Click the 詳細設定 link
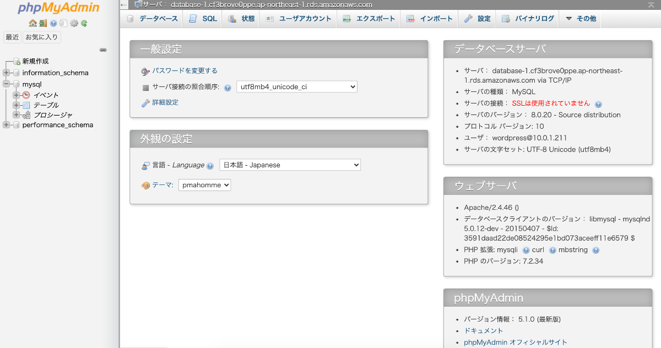This screenshot has width=661, height=348. 165,103
